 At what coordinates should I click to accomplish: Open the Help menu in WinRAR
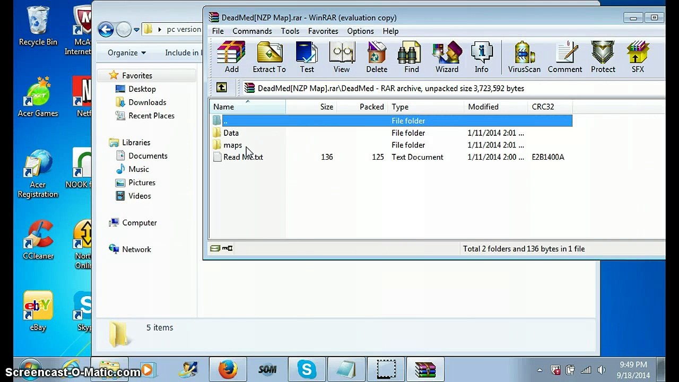pyautogui.click(x=390, y=31)
